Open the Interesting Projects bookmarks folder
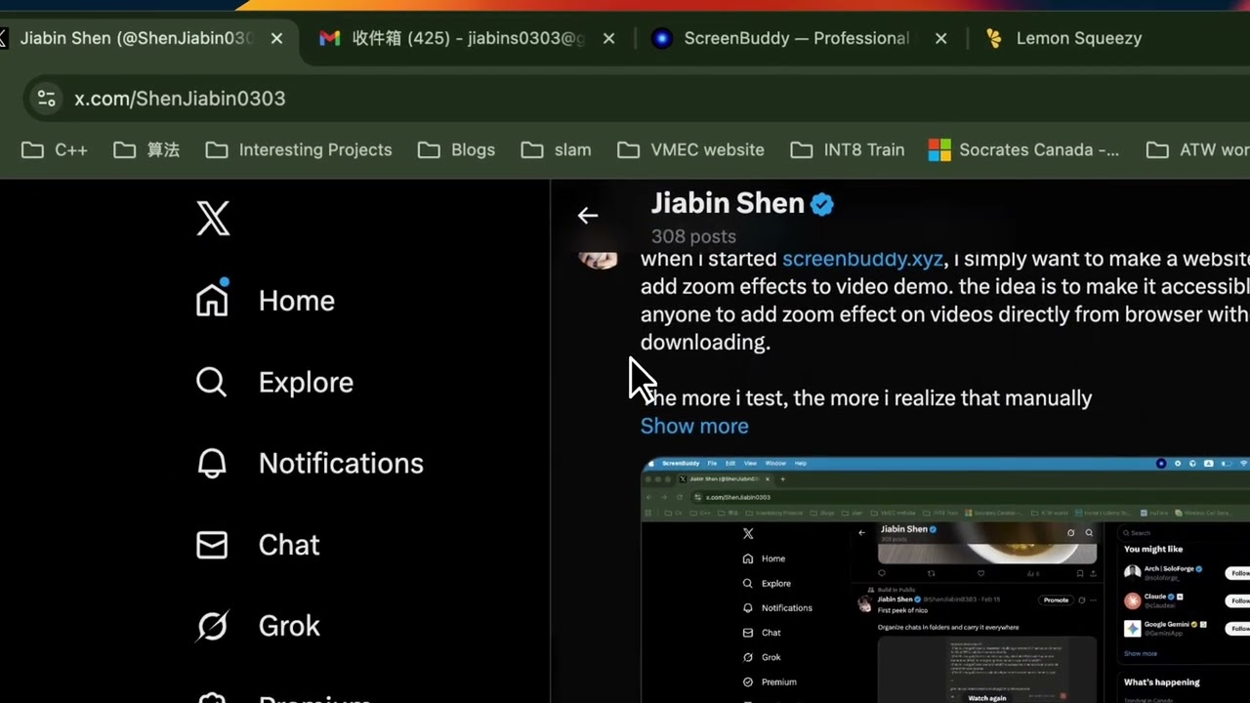Viewport: 1250px width, 703px height. click(299, 149)
